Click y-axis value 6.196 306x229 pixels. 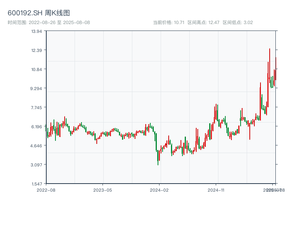36,127
